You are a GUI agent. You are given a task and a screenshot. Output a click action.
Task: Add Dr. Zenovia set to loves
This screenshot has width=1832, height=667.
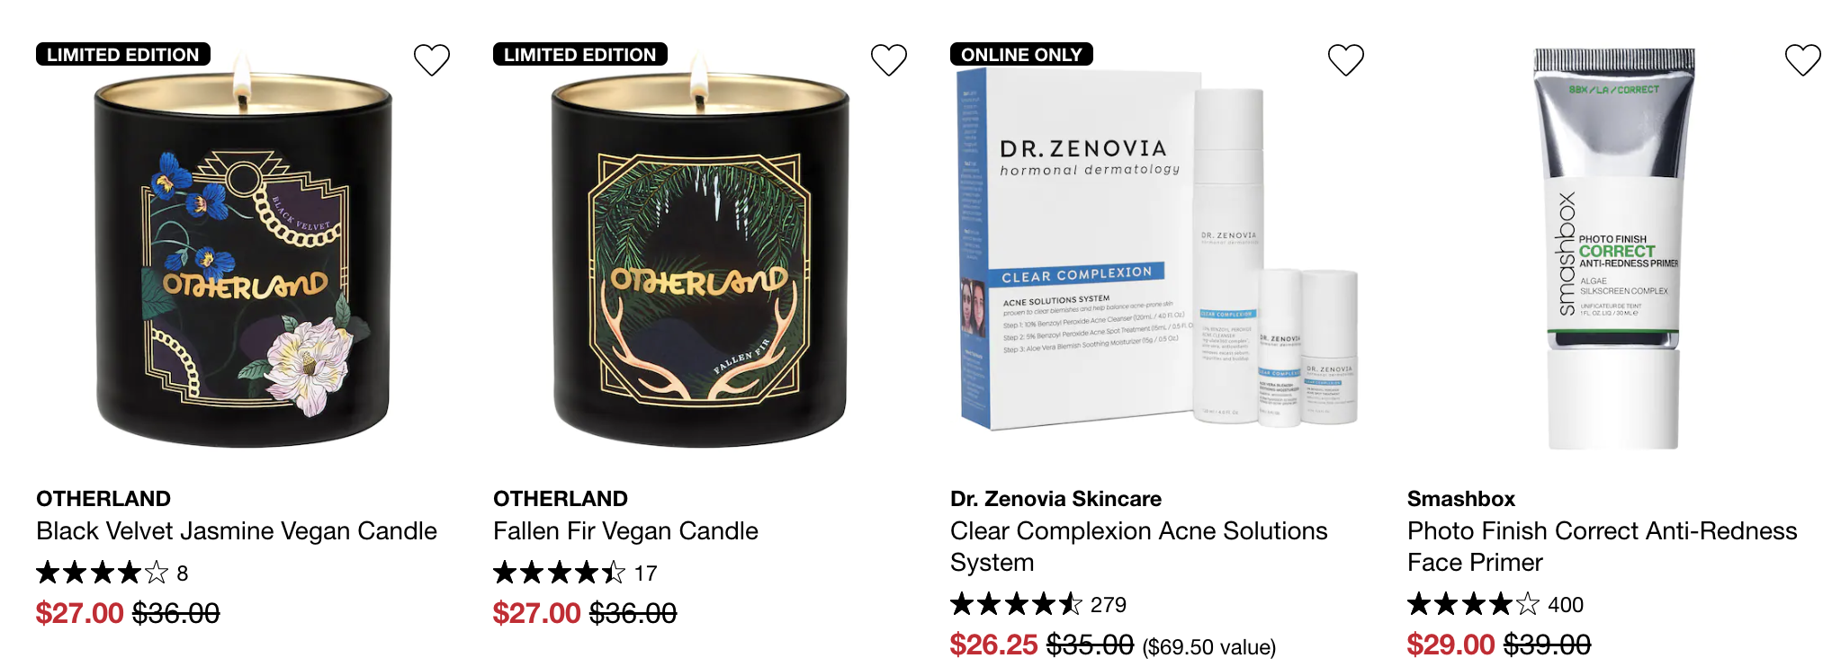pos(1346,60)
